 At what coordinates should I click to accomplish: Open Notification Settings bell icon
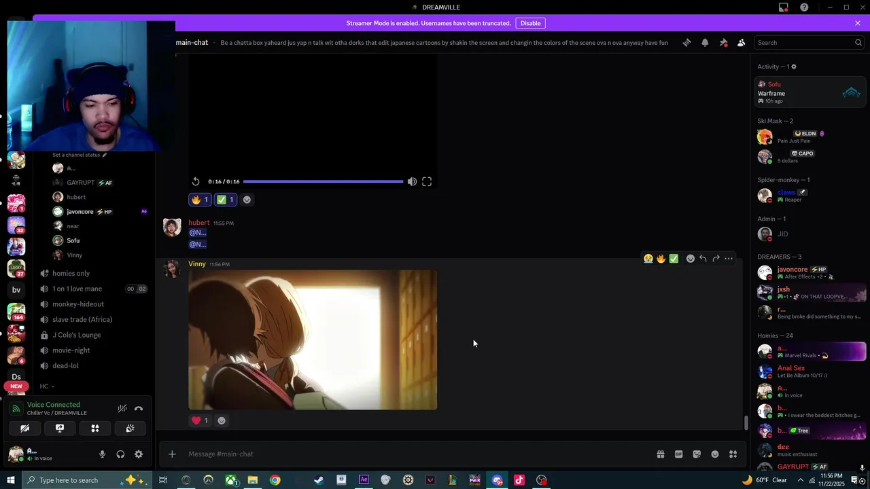coord(705,43)
